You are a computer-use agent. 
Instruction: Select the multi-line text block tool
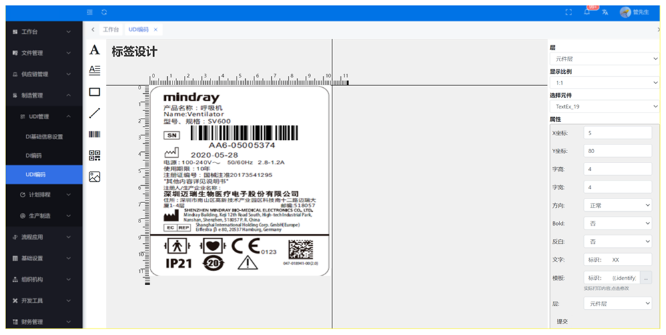(x=95, y=70)
